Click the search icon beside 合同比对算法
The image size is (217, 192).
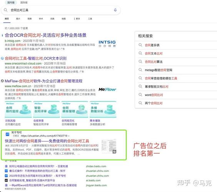point(140,61)
